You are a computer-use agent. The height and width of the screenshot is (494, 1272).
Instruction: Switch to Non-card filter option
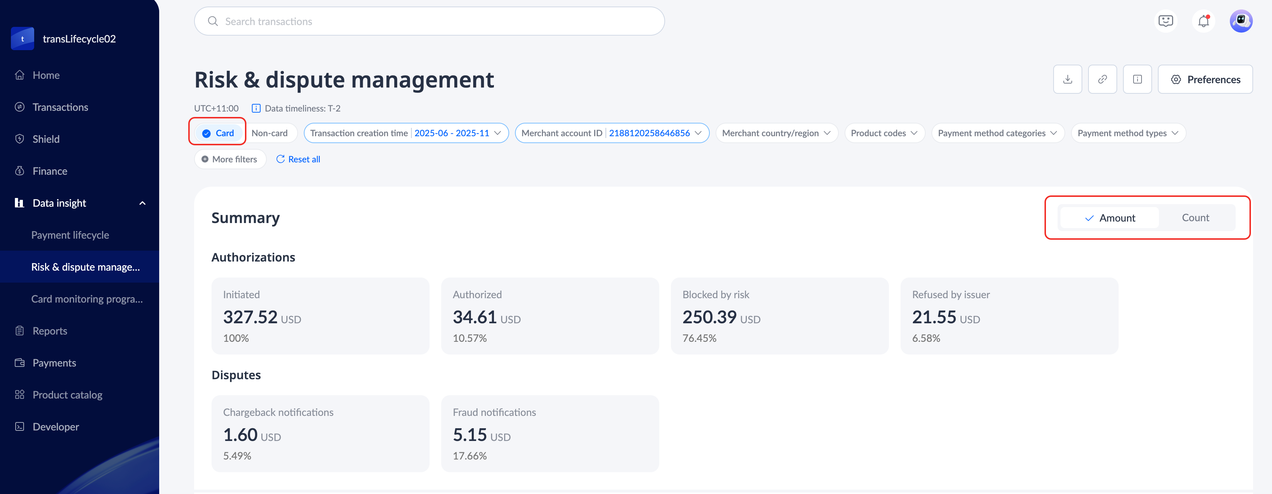[270, 133]
